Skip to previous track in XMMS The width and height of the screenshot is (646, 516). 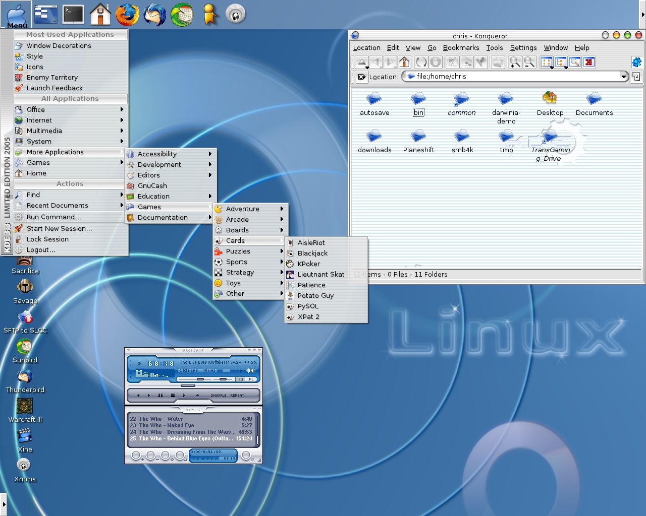tap(138, 396)
